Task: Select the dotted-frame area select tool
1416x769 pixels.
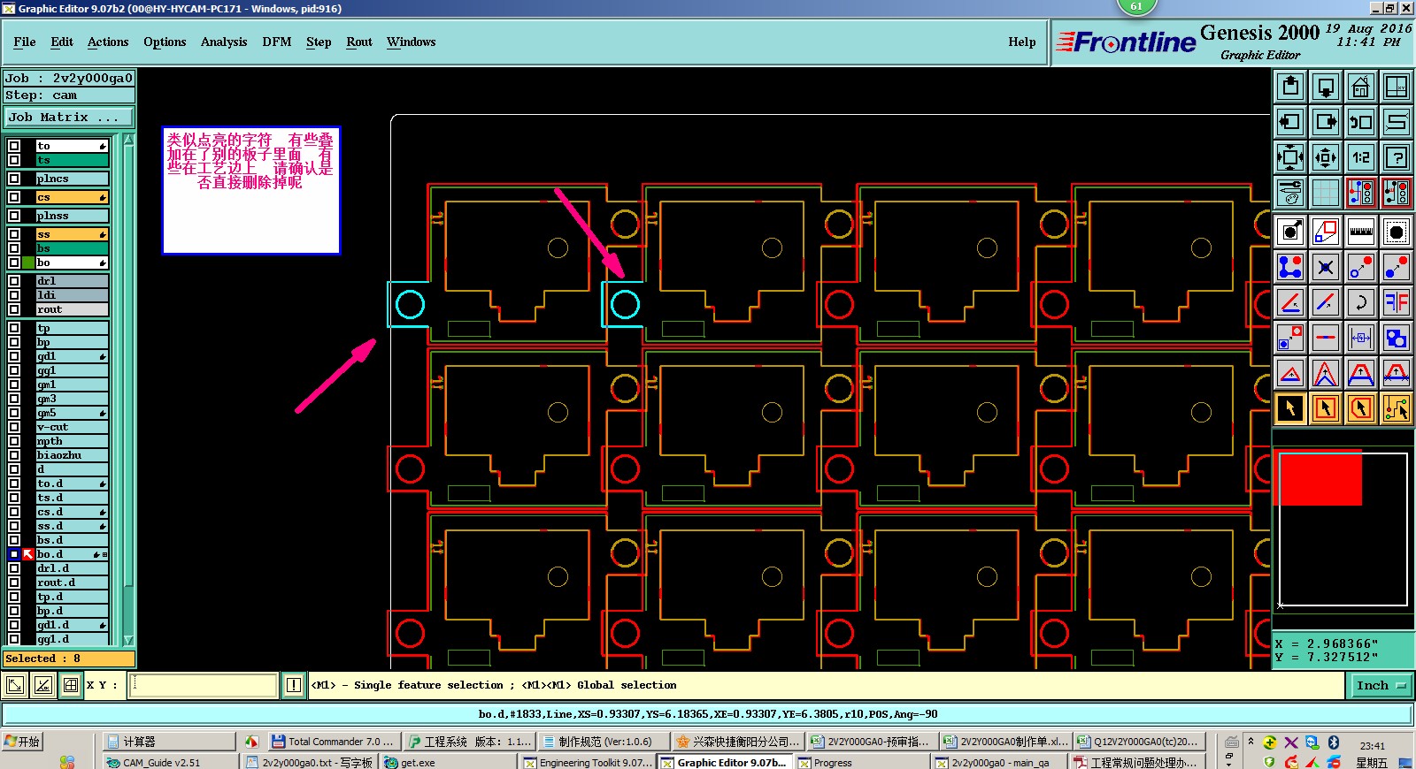Action: coord(1397,232)
